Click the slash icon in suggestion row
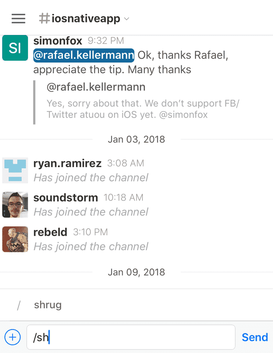273x353 pixels. 19,306
